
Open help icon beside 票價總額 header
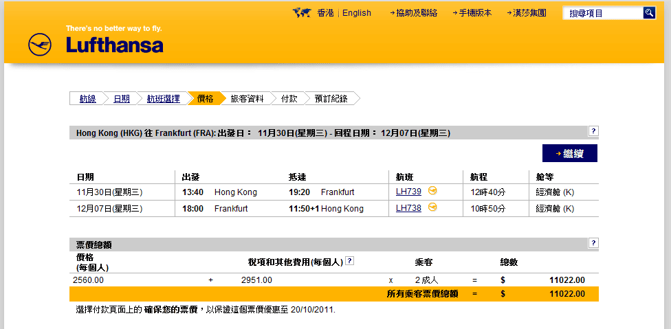593,243
